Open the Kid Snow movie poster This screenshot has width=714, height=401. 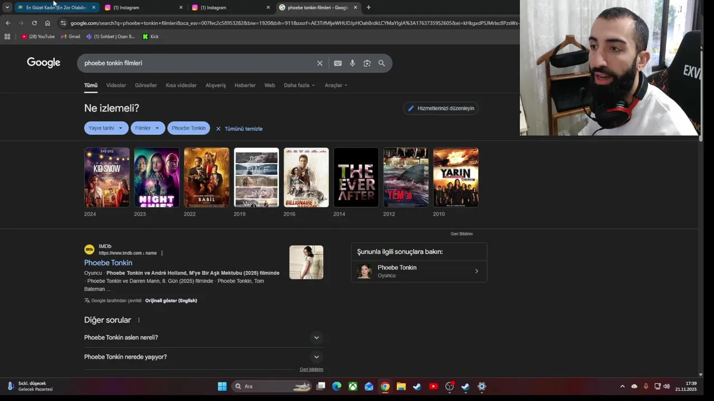click(107, 177)
